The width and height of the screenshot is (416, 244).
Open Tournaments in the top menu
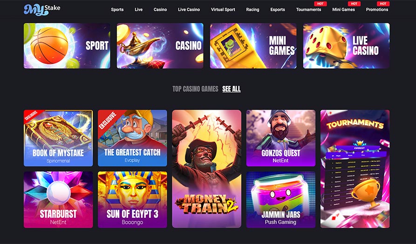pyautogui.click(x=308, y=10)
